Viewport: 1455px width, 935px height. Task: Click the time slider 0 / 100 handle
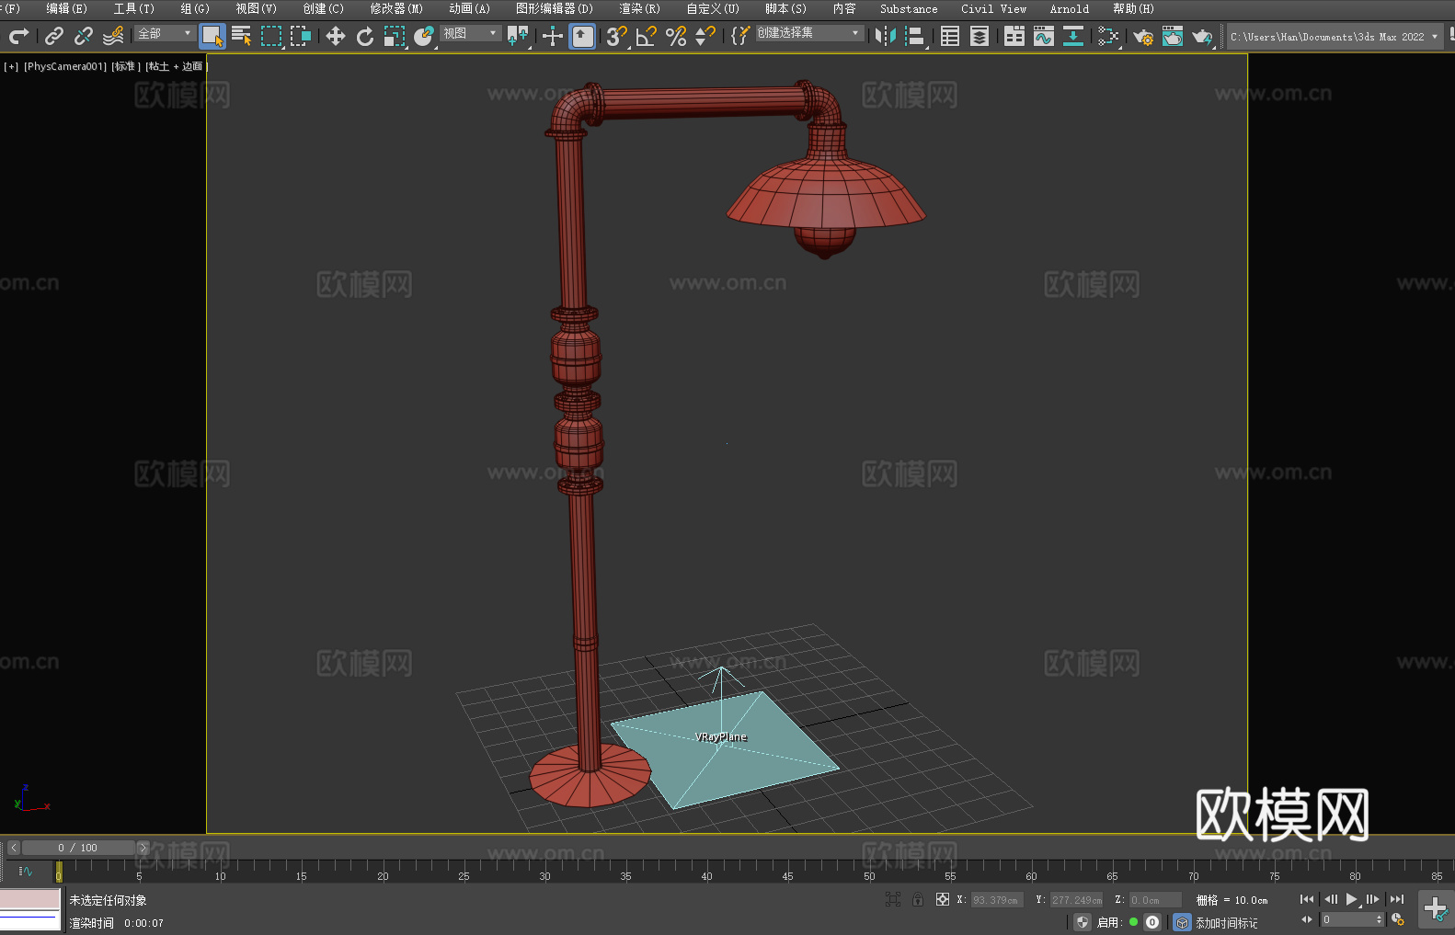pos(78,848)
